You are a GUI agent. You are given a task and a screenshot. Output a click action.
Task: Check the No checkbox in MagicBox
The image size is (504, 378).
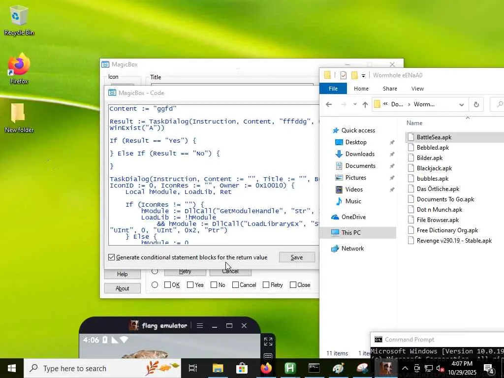pos(214,285)
